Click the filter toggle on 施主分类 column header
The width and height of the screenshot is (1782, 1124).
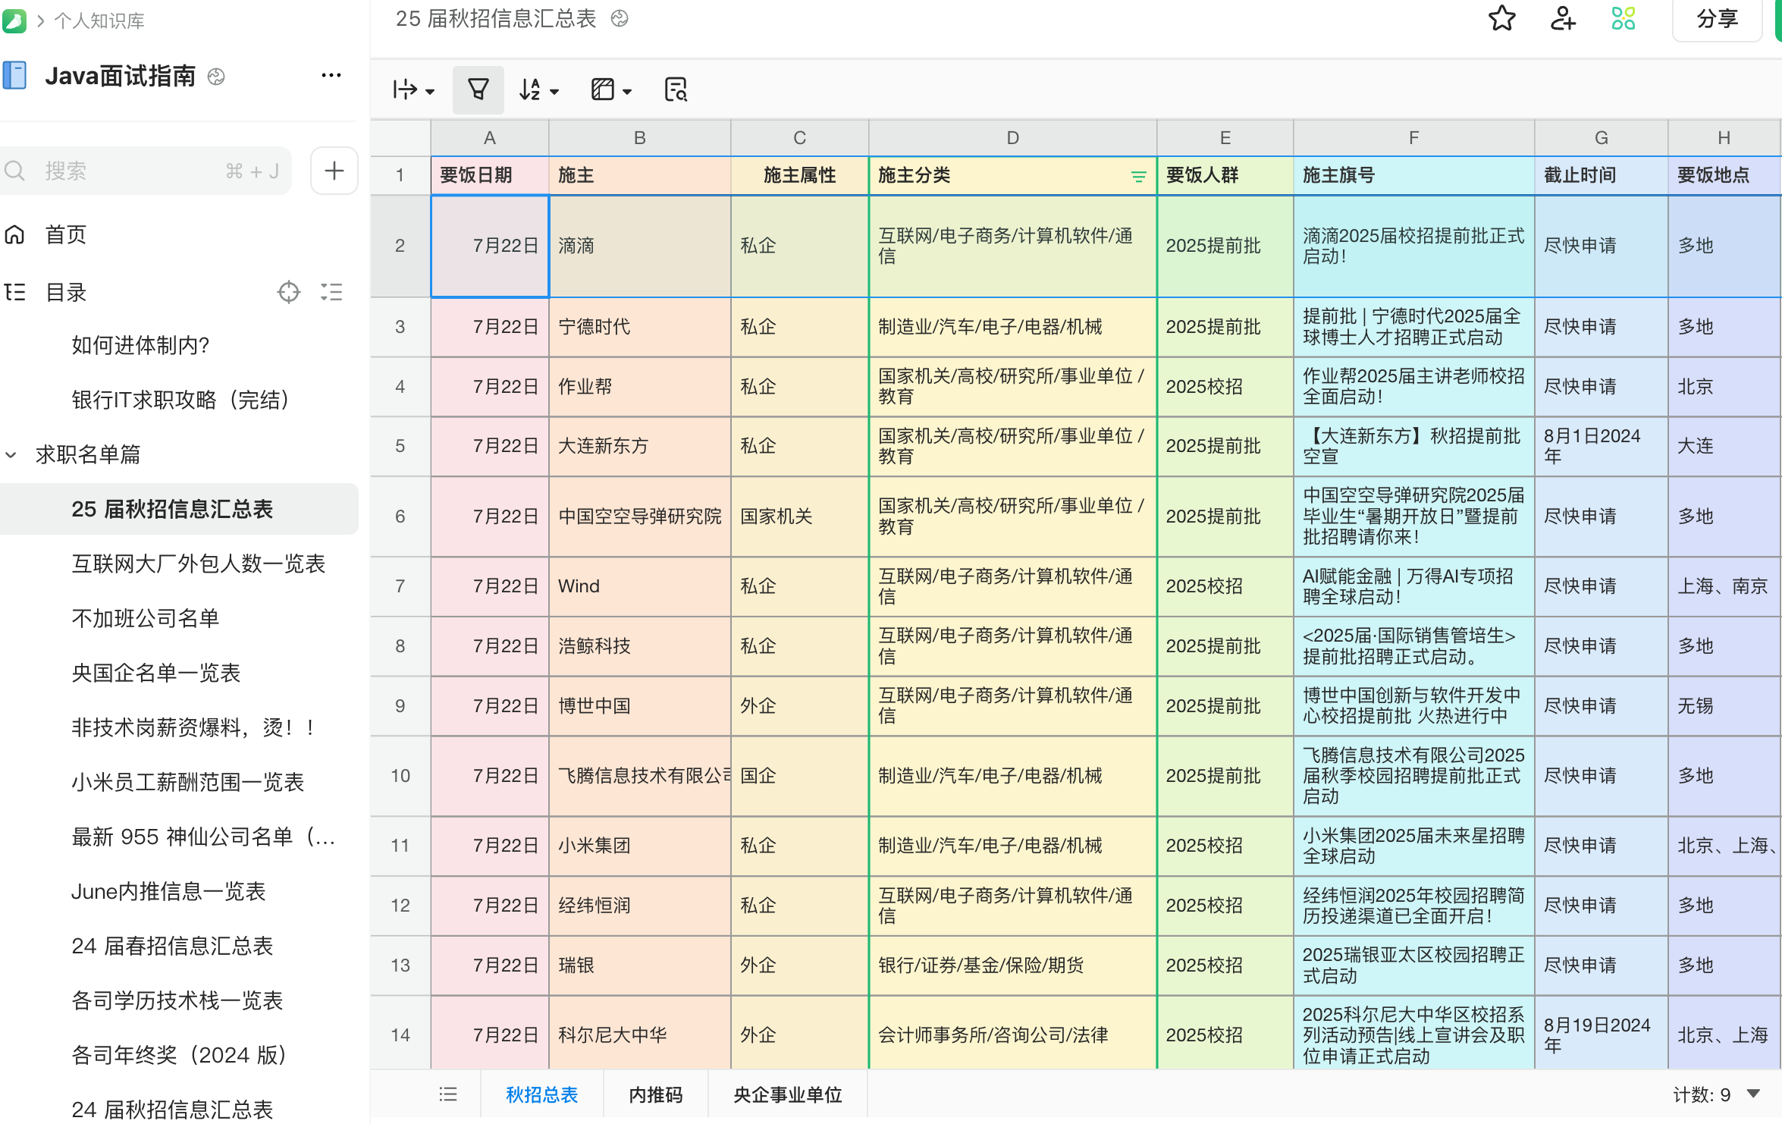1140,175
